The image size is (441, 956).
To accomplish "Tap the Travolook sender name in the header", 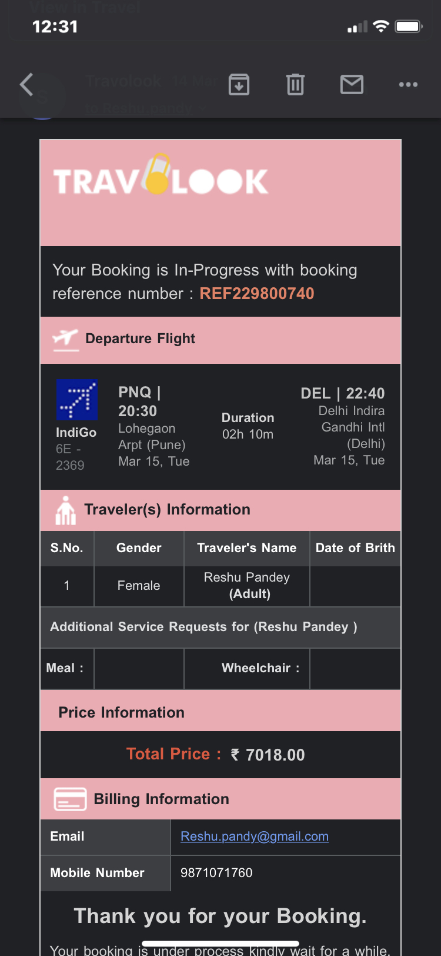I will [123, 81].
